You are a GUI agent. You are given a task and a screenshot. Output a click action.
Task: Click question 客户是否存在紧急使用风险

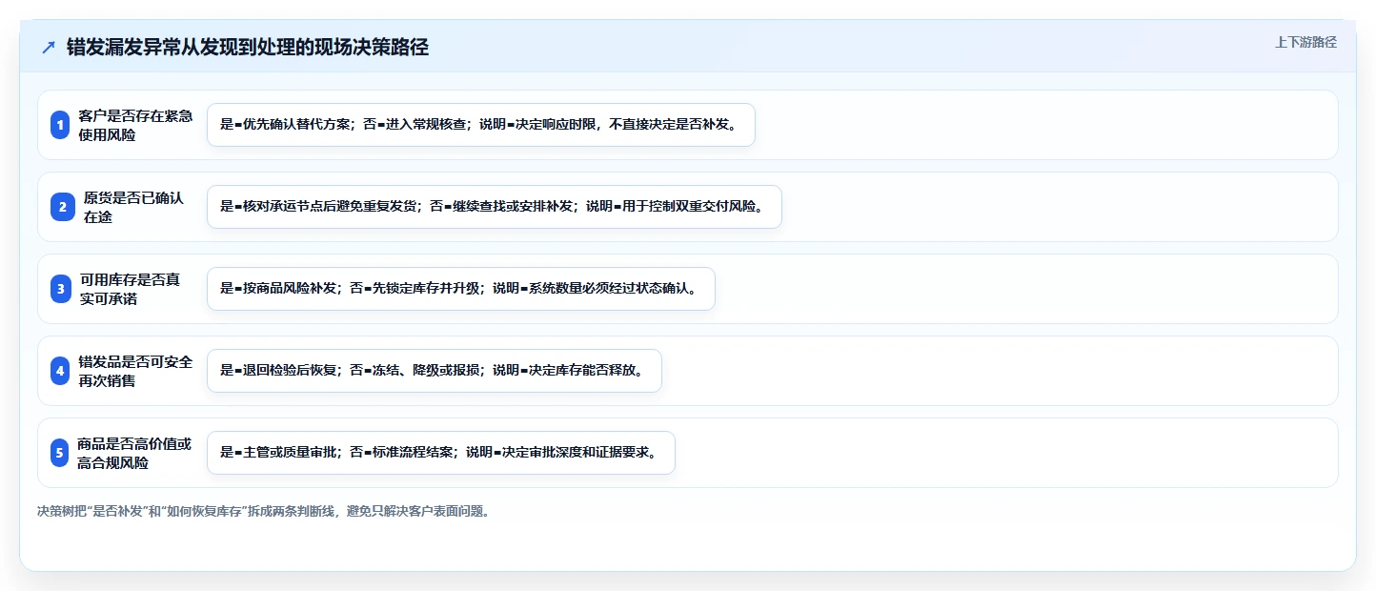click(135, 125)
